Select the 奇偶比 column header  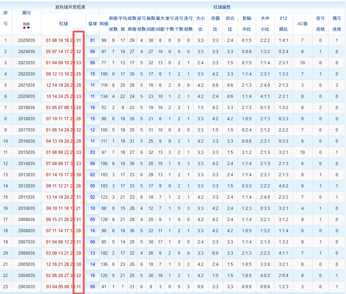[x=215, y=23]
